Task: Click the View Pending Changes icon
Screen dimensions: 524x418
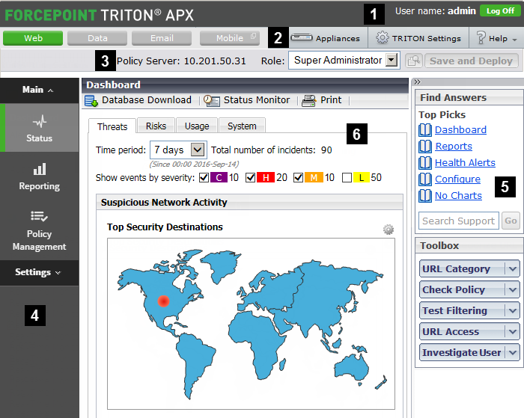Action: (414, 61)
